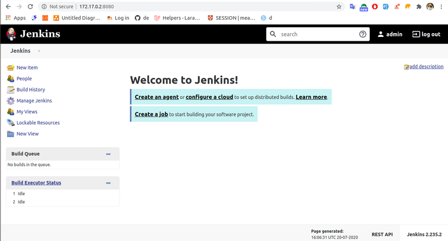Click executor 2 'Idle' status text
This screenshot has height=241, width=448.
tap(21, 202)
